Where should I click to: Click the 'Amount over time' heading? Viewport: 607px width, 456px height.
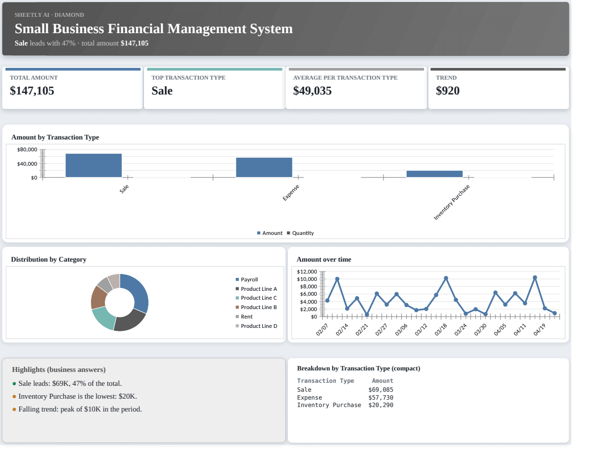[324, 260]
